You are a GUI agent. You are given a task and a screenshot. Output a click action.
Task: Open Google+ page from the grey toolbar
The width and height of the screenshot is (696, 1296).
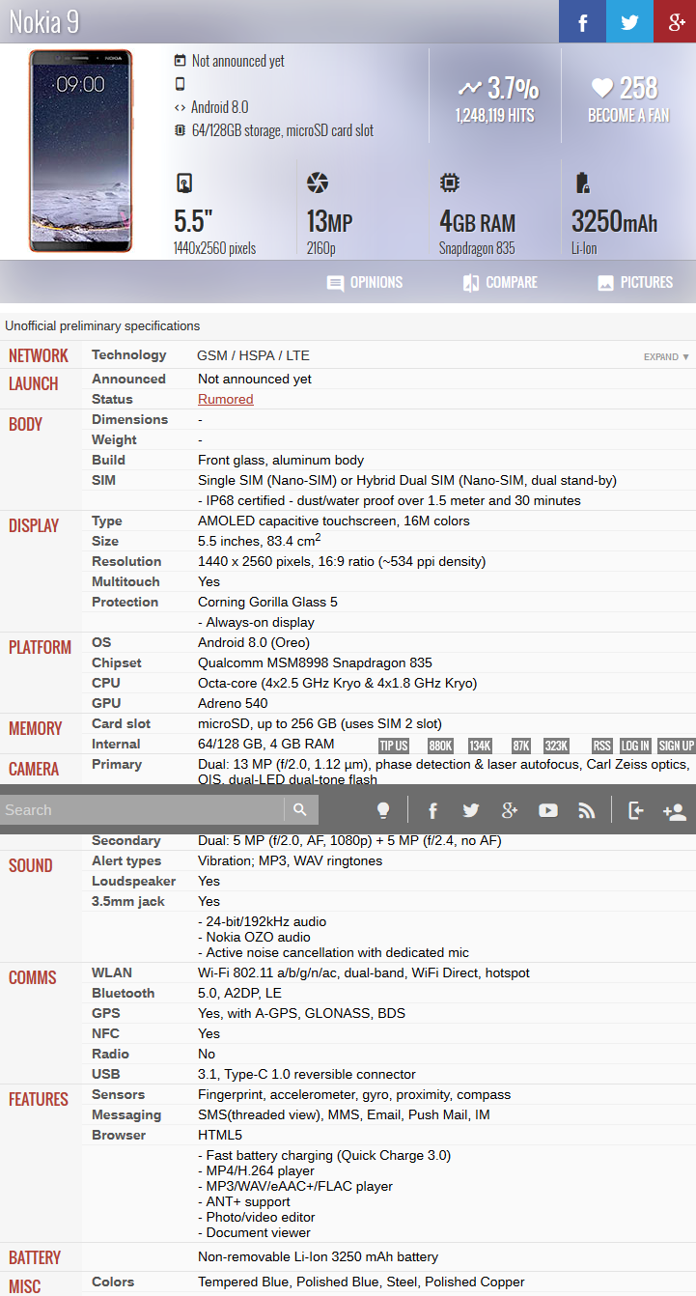coord(510,810)
